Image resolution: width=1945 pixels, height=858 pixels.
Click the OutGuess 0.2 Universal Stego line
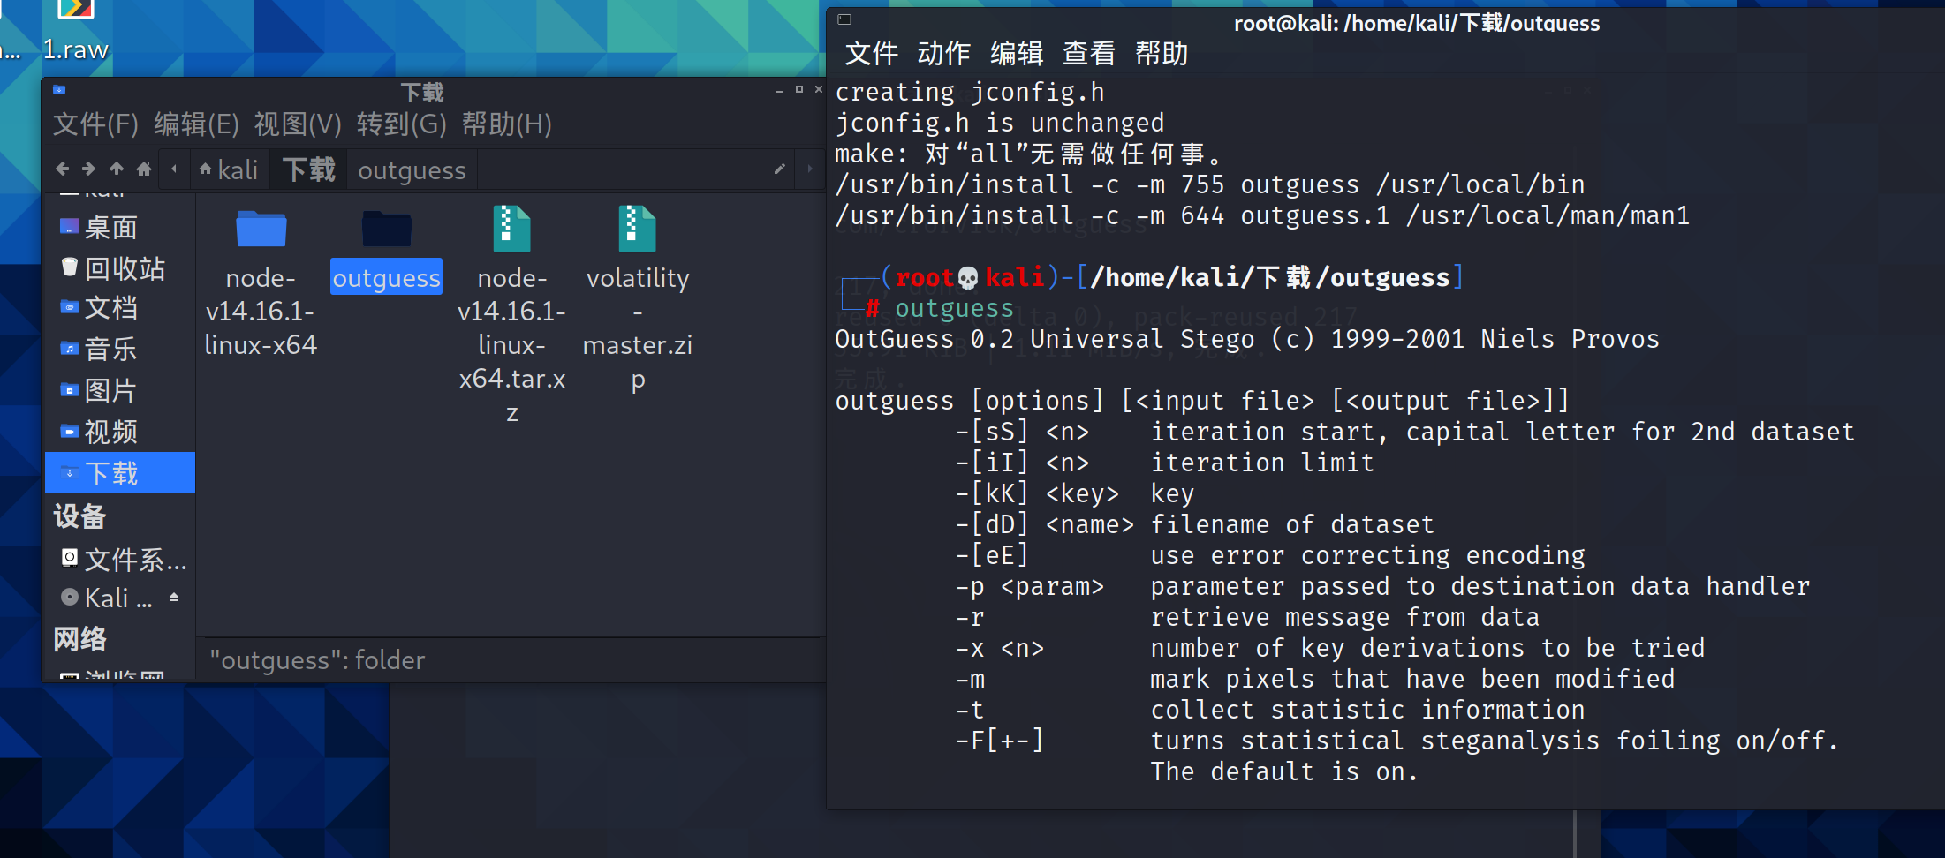click(1247, 339)
